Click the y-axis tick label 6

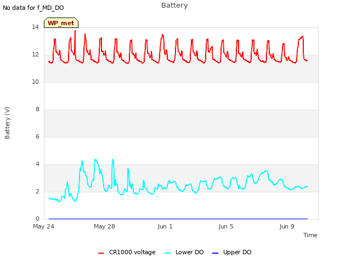click(37, 137)
